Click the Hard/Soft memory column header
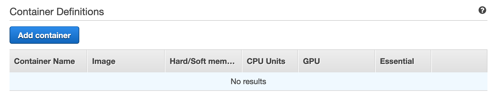This screenshot has height=106, width=497. coord(203,61)
